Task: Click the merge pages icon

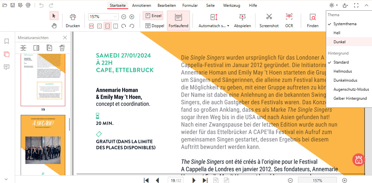Action: point(23,48)
